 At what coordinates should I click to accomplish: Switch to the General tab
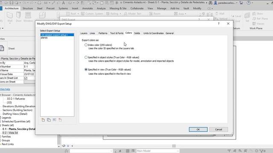[x=170, y=33]
